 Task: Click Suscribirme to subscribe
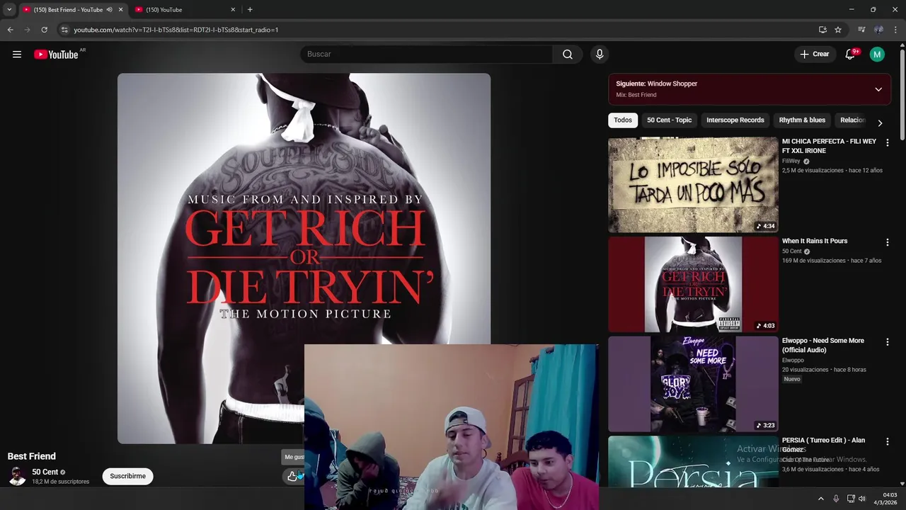127,477
